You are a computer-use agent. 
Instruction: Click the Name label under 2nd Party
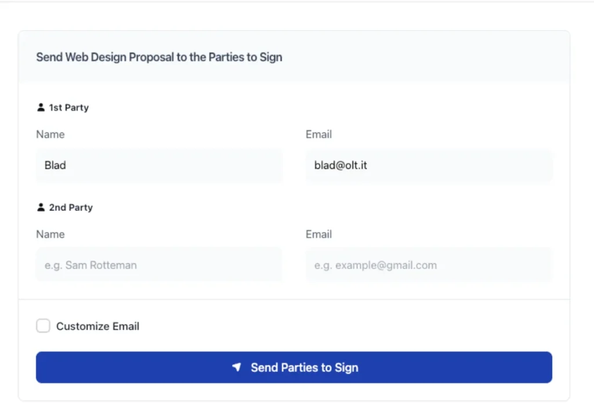pyautogui.click(x=50, y=234)
